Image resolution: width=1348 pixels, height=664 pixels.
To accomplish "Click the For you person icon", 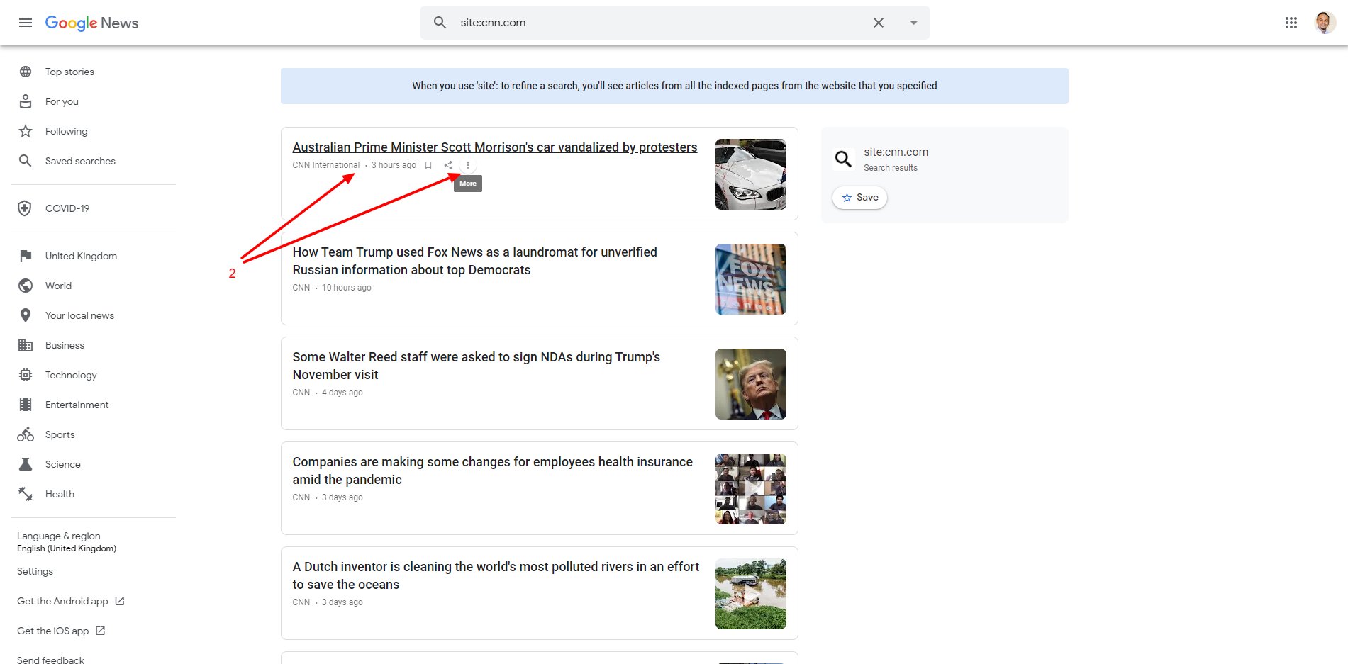I will pyautogui.click(x=26, y=101).
